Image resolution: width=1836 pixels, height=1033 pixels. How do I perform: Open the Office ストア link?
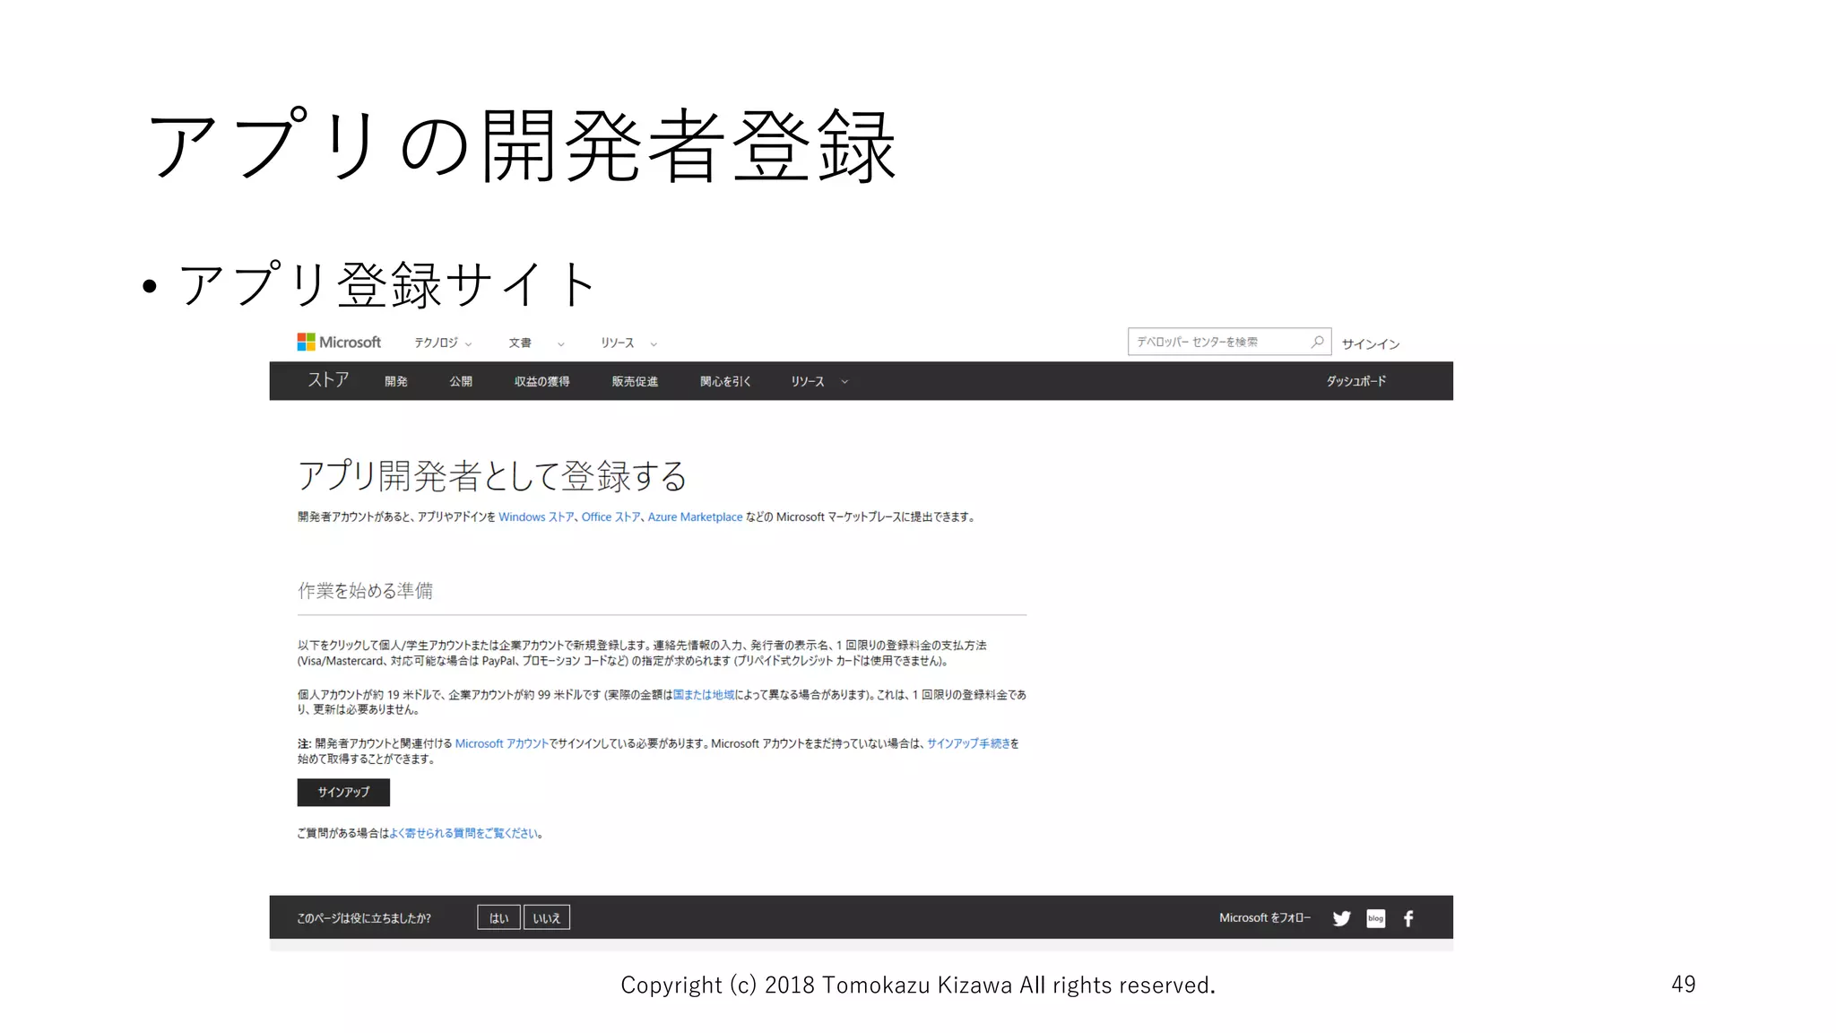(611, 516)
